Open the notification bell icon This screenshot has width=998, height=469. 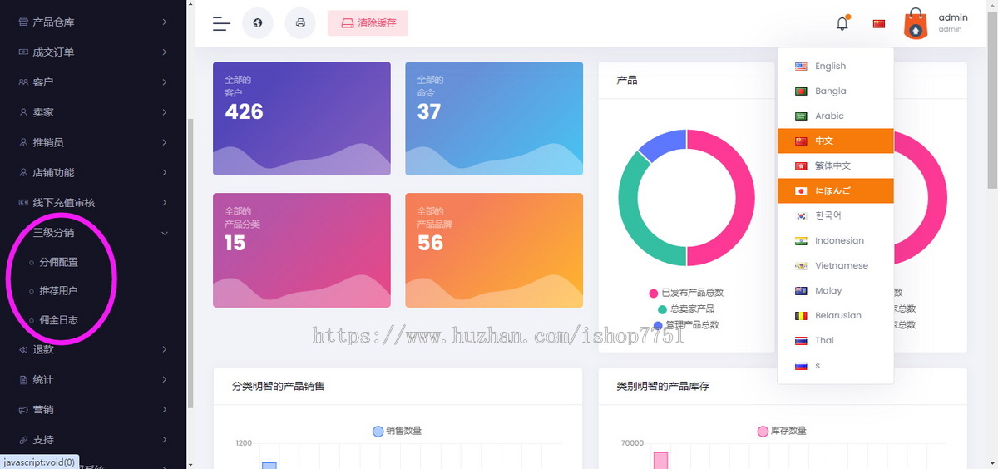[x=842, y=23]
